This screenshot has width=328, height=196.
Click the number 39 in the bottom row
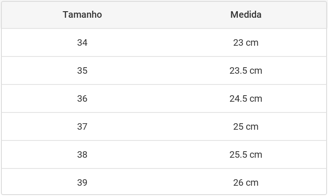pos(82,182)
